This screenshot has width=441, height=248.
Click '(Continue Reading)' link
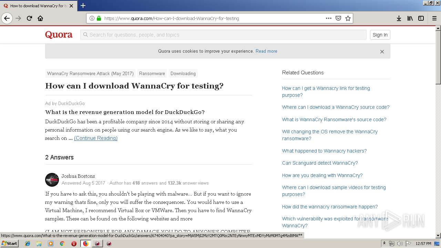click(x=96, y=138)
